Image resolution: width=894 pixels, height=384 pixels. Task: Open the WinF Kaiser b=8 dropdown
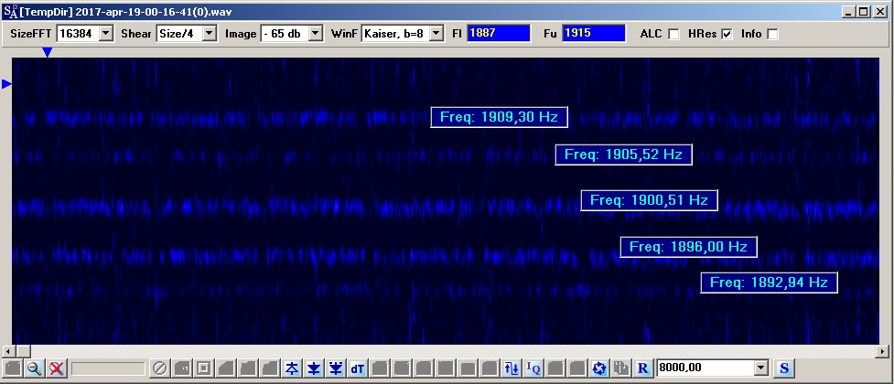coord(436,34)
